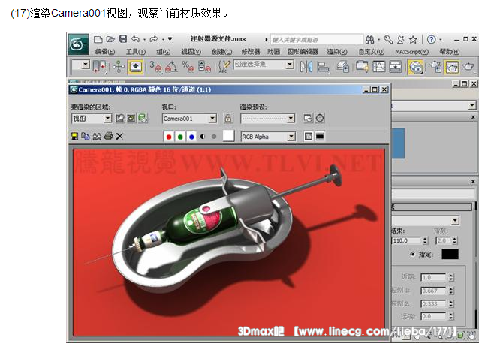Open the 视图(V) menu
This screenshot has height=344, width=479.
pyautogui.click(x=191, y=52)
